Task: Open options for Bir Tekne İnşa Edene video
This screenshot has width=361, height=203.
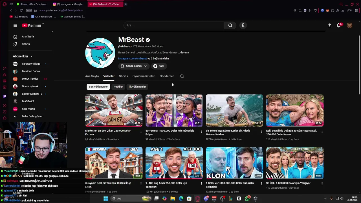Action: (262, 131)
